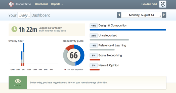Open the tools wrench settings icon

point(163,4)
